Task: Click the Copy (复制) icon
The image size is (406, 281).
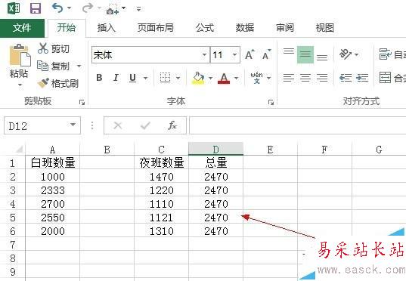Action: click(42, 66)
